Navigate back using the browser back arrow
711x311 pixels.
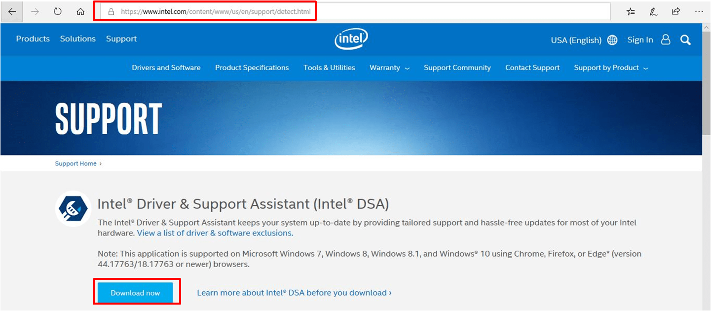pyautogui.click(x=11, y=11)
